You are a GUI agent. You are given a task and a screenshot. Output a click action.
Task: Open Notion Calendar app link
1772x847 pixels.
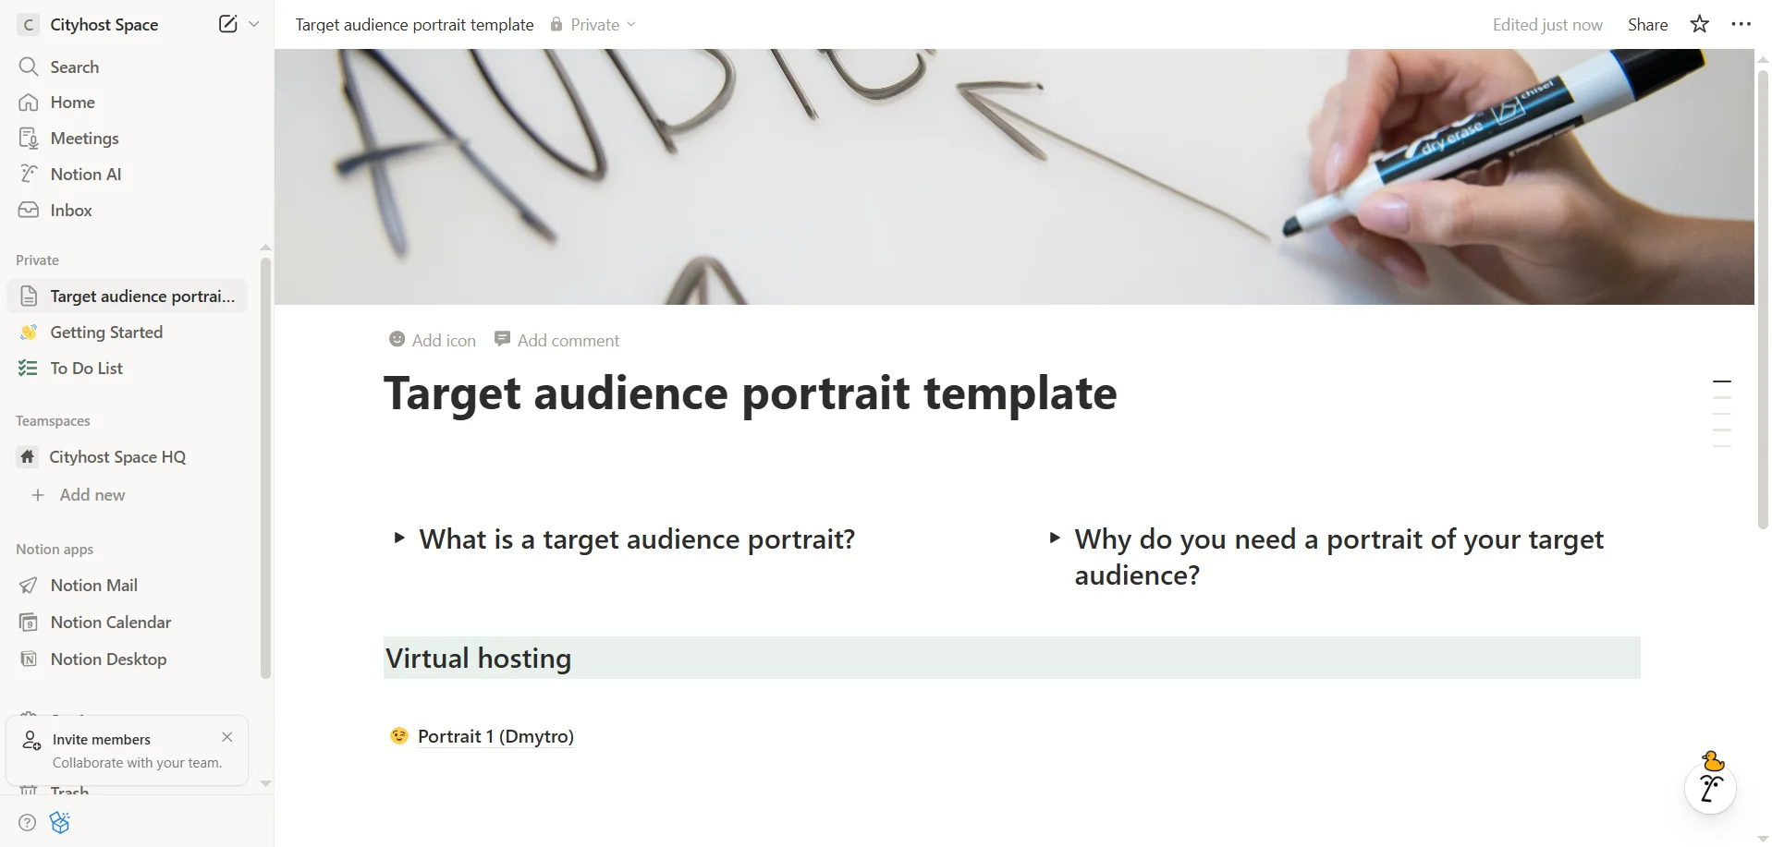[110, 623]
